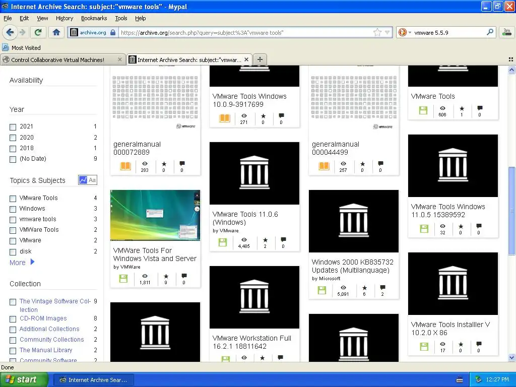The height and width of the screenshot is (387, 516).
Task: Check The Vintage Software Collection filter
Action: click(13, 302)
